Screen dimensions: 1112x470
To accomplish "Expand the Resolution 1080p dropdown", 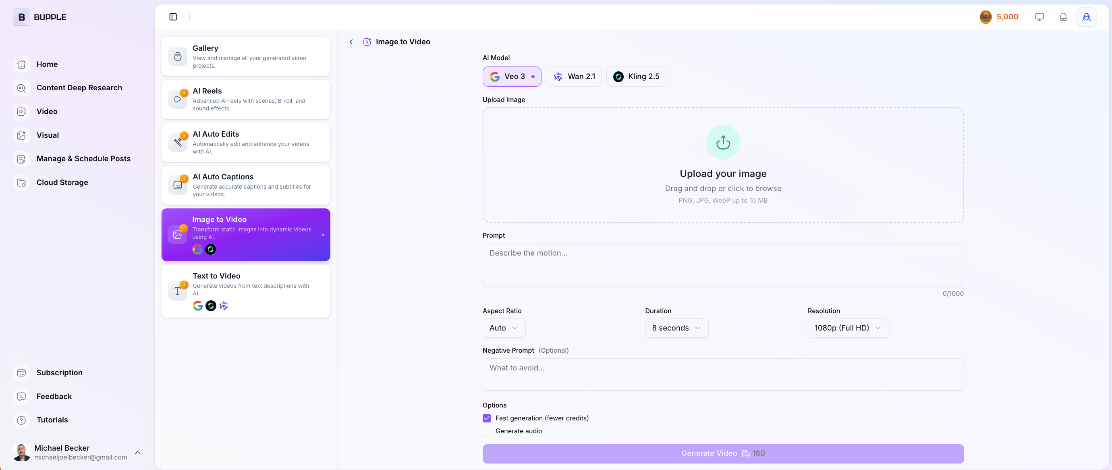I will tap(848, 328).
